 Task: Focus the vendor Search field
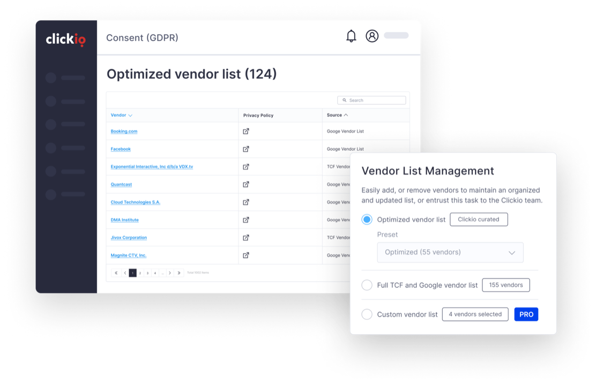pos(372,100)
